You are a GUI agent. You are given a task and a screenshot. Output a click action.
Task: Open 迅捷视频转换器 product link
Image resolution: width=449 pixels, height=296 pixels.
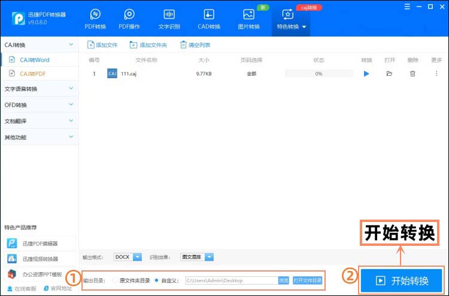(x=40, y=259)
